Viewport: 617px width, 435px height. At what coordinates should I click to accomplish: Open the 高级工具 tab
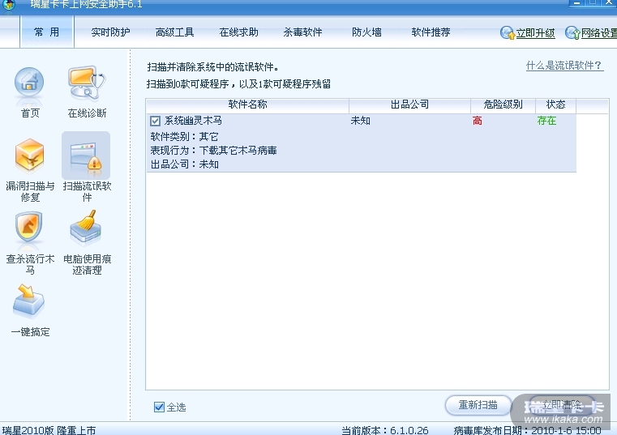point(174,32)
